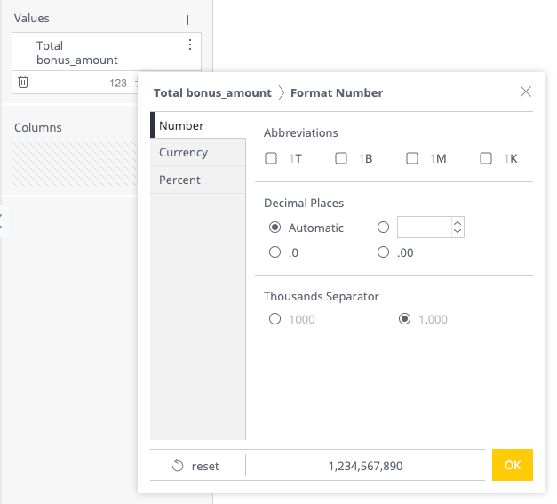Close the Format Number dialog
The height and width of the screenshot is (504, 557).
tap(526, 92)
